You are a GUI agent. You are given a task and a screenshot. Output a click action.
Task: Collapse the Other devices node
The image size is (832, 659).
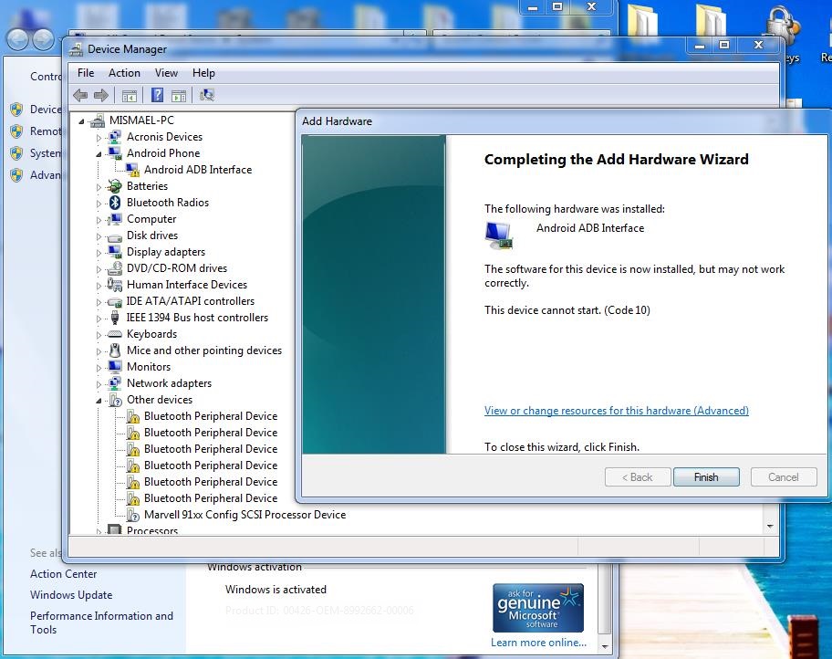[x=99, y=401]
